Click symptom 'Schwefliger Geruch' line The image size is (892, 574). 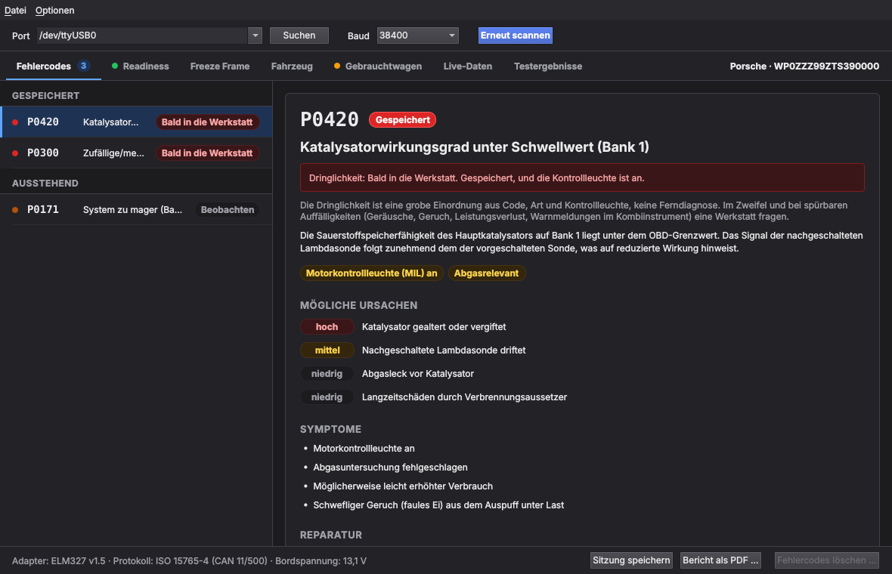438,505
